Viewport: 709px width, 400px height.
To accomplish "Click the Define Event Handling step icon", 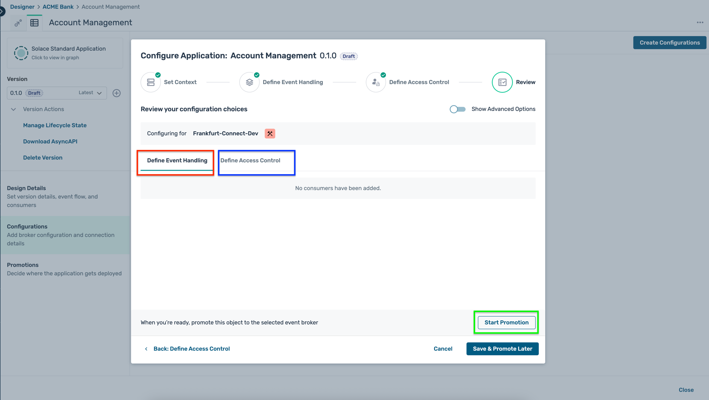I will pyautogui.click(x=249, y=82).
